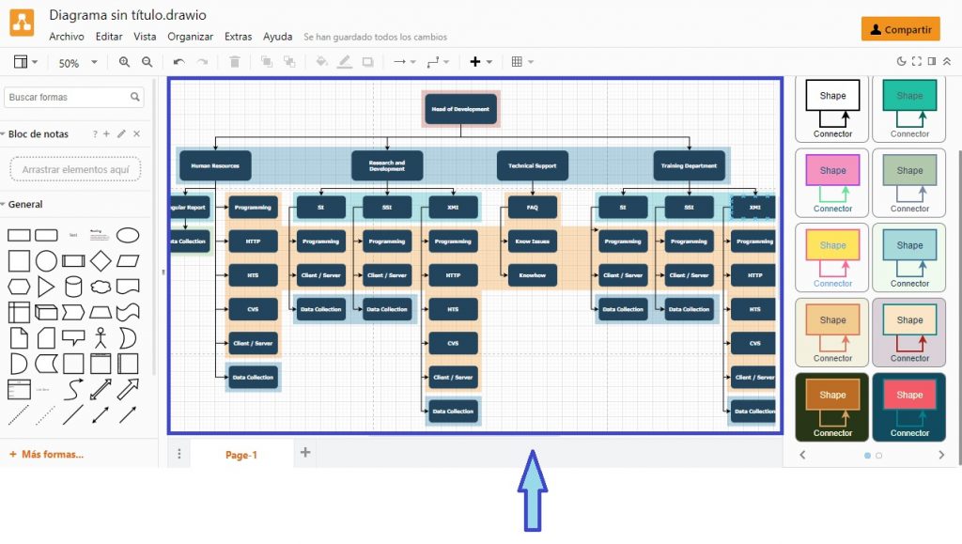Click the To Front toolbar icon

point(266,61)
